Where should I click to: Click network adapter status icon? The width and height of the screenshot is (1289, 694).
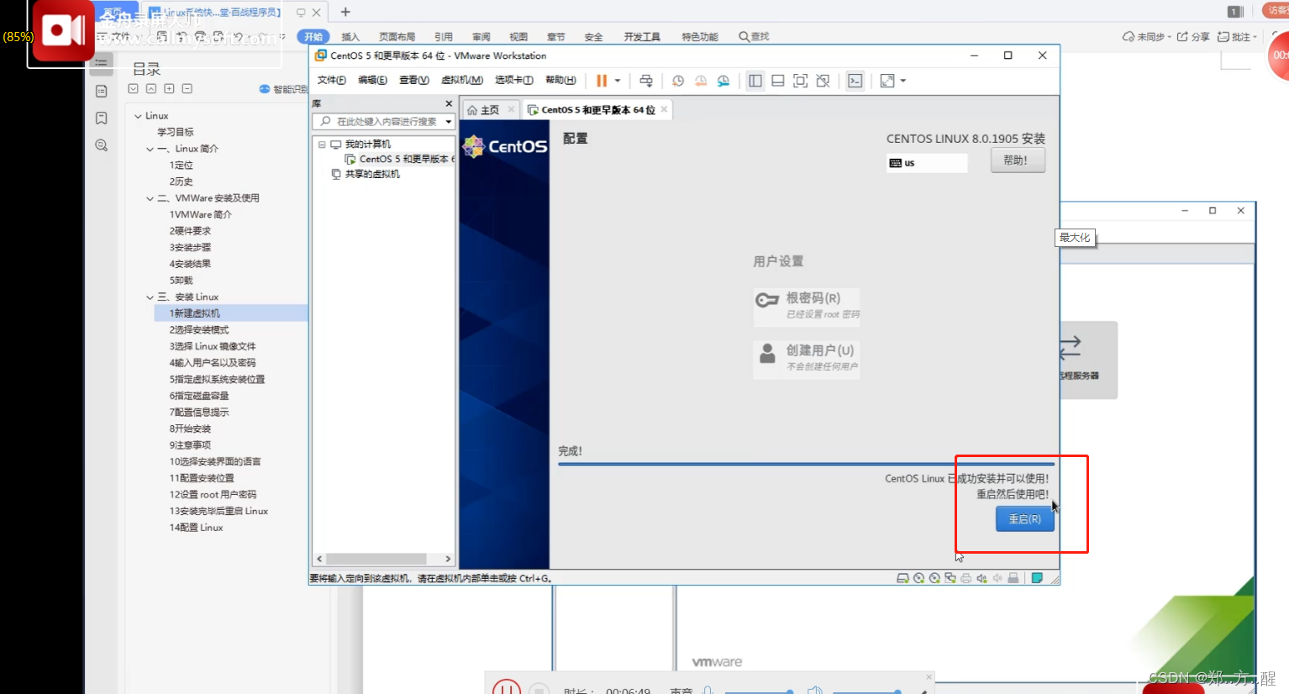[950, 578]
